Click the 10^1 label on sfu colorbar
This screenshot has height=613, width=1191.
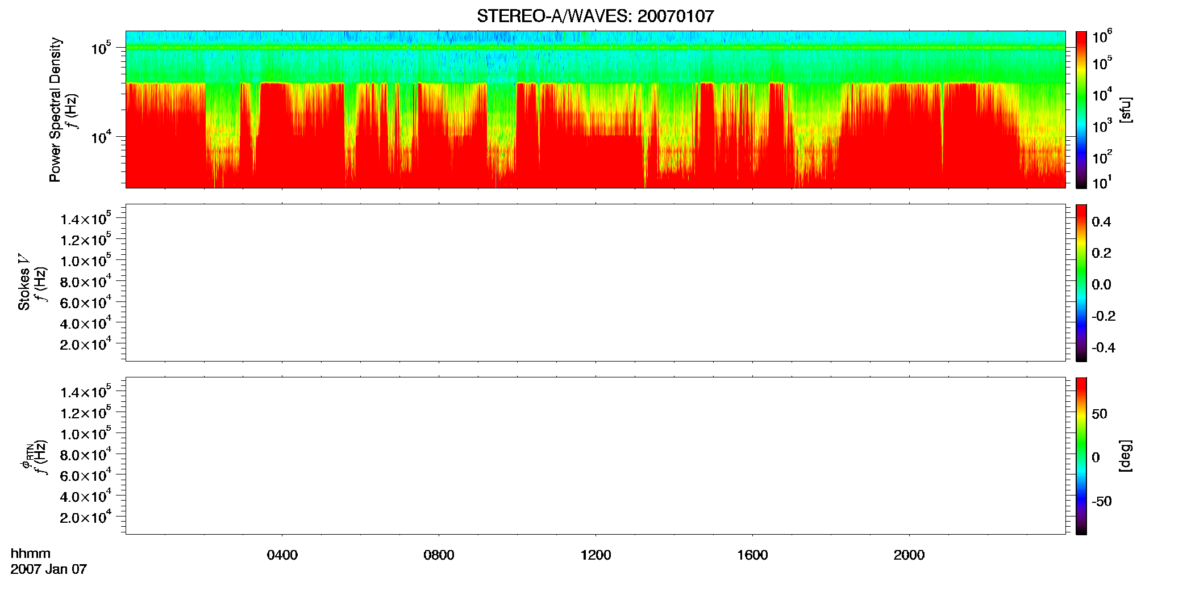click(1102, 183)
